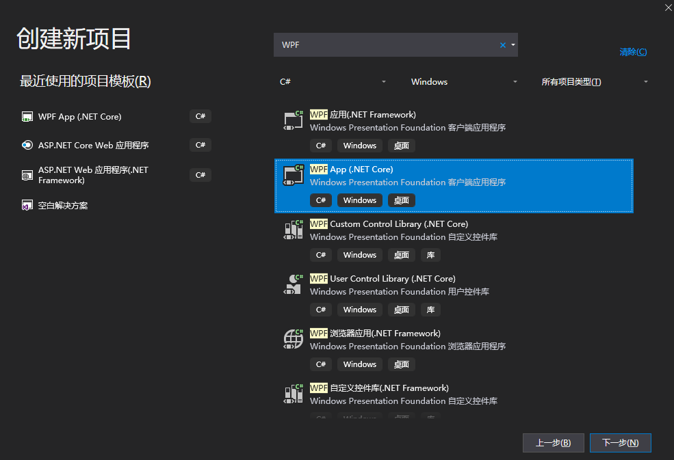Open recent ASP.NET Web 应用程序(.NET Framework)
This screenshot has height=460, width=674.
coord(93,175)
